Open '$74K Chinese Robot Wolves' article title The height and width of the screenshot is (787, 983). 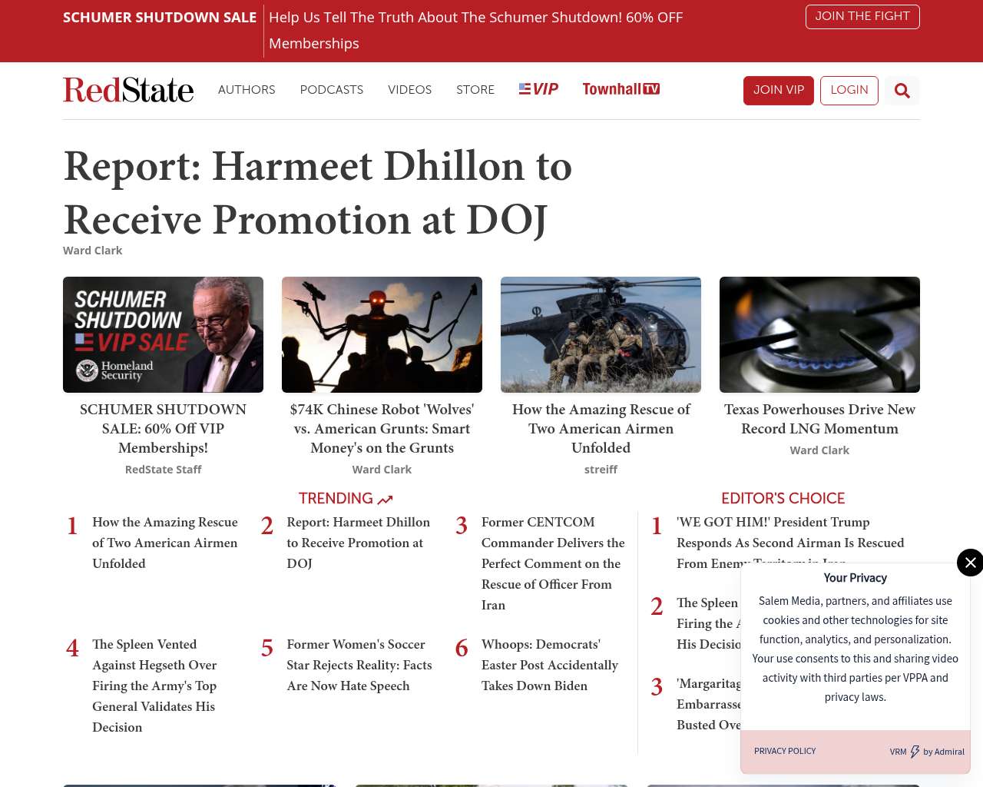point(382,429)
